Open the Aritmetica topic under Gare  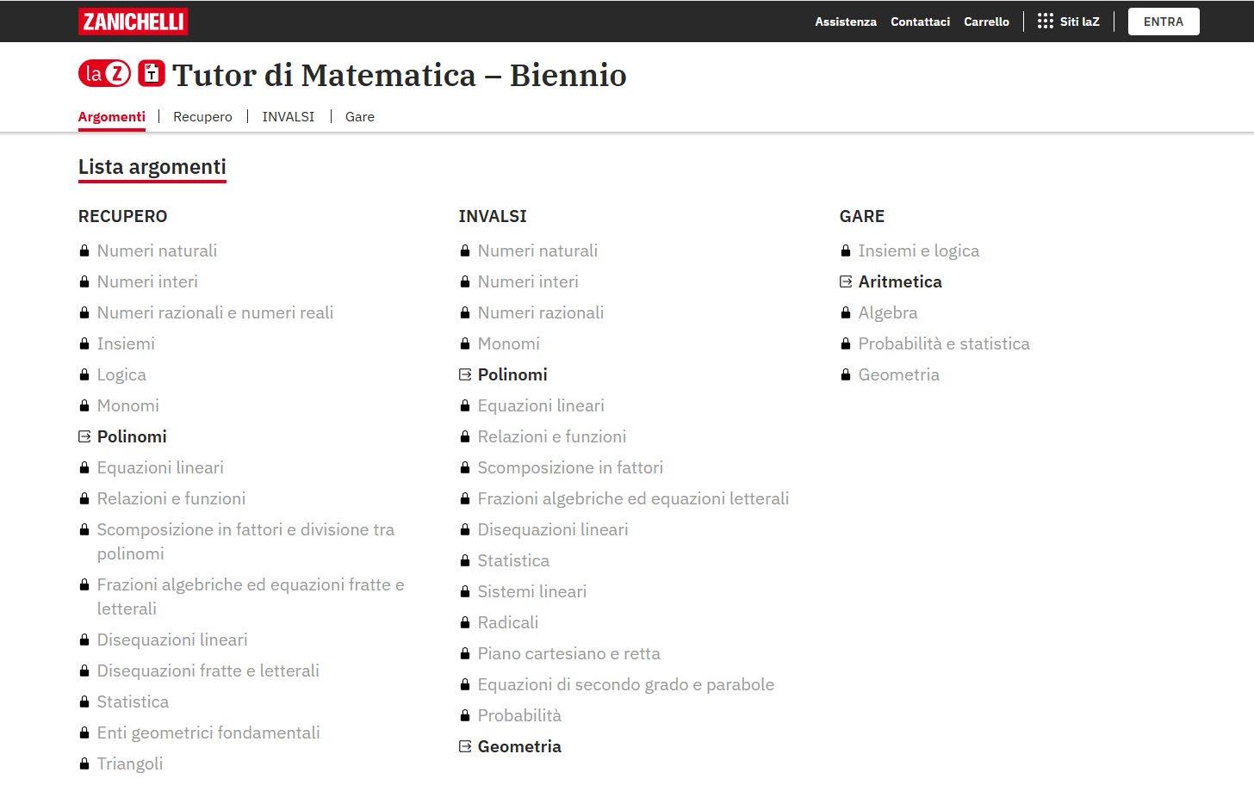click(x=900, y=281)
